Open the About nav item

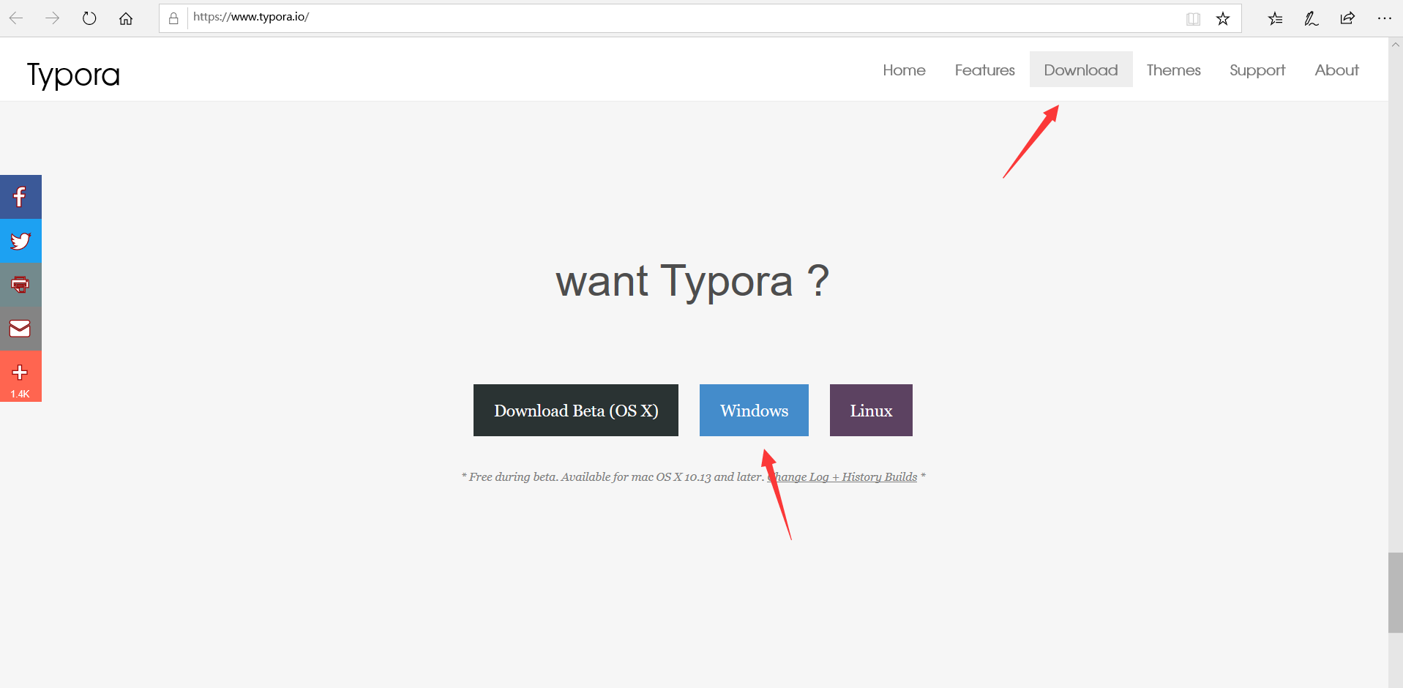click(x=1336, y=70)
